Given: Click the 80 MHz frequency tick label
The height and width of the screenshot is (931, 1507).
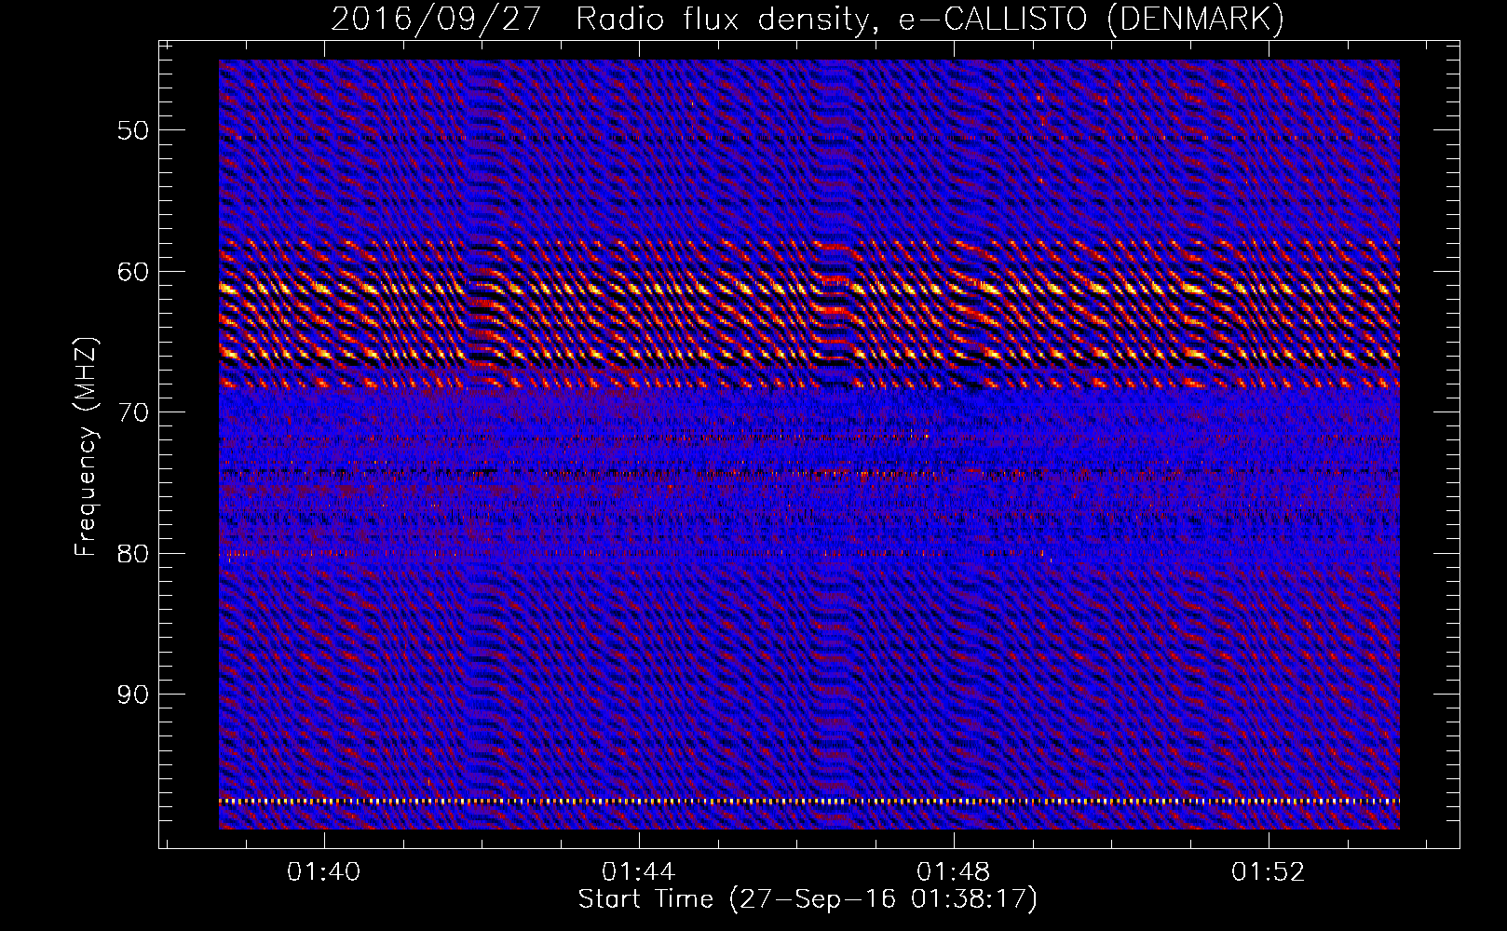Looking at the screenshot, I should coord(133,554).
